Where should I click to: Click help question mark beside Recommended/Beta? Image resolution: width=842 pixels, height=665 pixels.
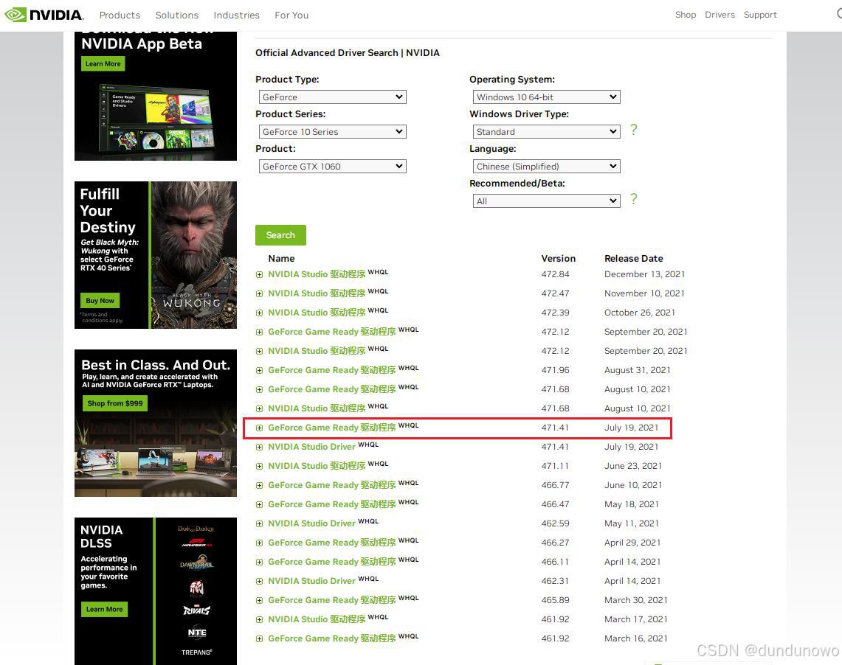[x=634, y=199]
